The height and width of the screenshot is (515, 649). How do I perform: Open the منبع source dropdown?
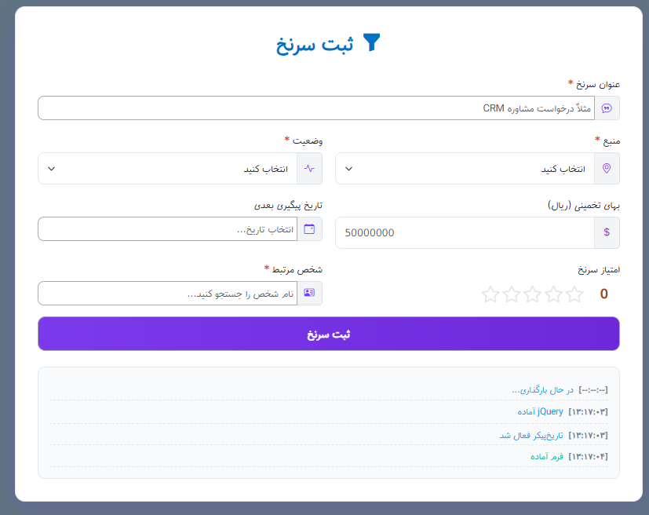pos(471,169)
